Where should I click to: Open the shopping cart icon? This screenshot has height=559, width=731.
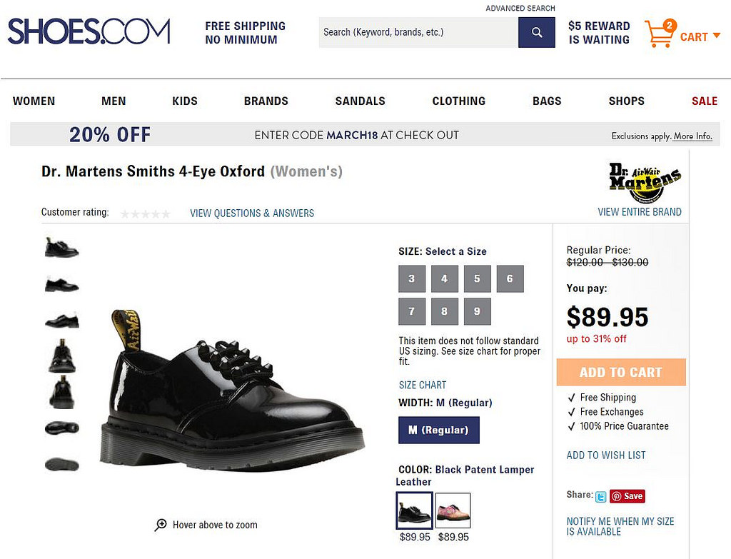[660, 34]
